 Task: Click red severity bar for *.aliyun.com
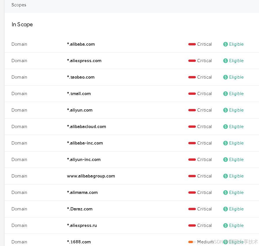click(x=192, y=110)
